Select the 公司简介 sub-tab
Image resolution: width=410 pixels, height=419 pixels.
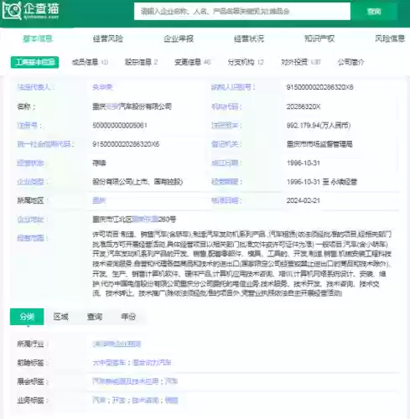[x=350, y=62]
